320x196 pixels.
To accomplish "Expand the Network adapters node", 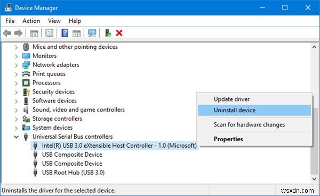I will (x=16, y=65).
